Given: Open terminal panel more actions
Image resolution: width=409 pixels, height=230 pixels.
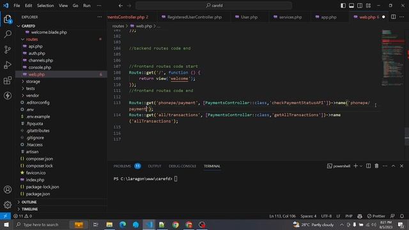Looking at the screenshot, I should pyautogui.click(x=385, y=166).
